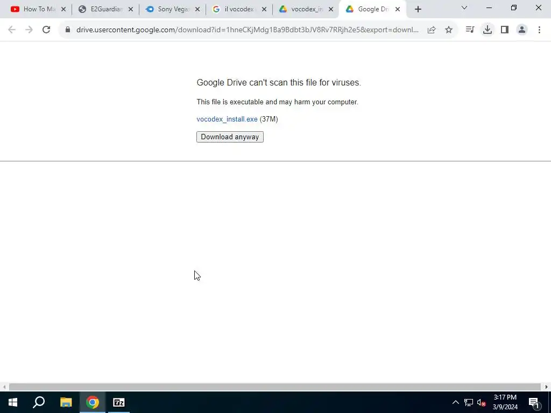Open 7-Zip from the taskbar
551x413 pixels.
click(119, 402)
